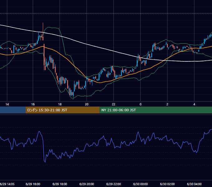Select the blue session band before London
Image resolution: width=212 pixels, height=187 pixels.
(13, 110)
